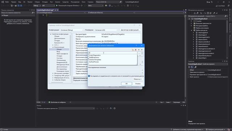Click the start without debugging outline play icon
Image resolution: width=232 pixels, height=131 pixels.
click(82, 5)
